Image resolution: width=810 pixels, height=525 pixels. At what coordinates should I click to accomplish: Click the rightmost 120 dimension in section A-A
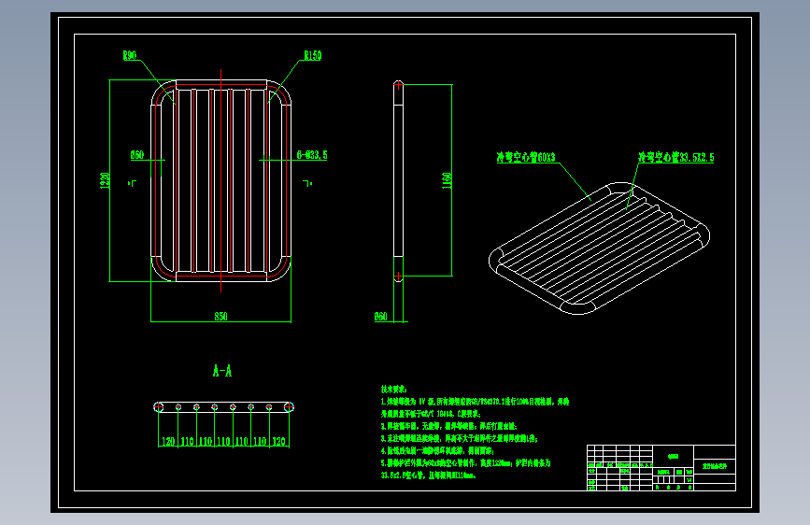tap(279, 441)
